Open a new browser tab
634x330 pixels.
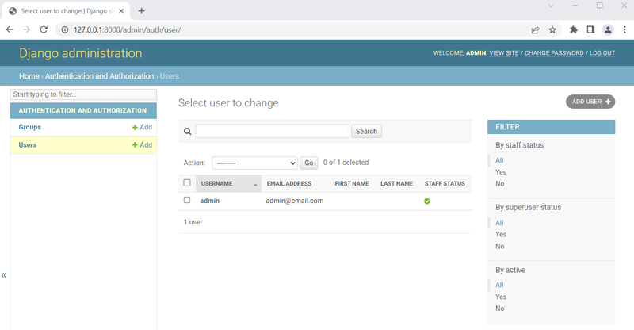pos(142,11)
